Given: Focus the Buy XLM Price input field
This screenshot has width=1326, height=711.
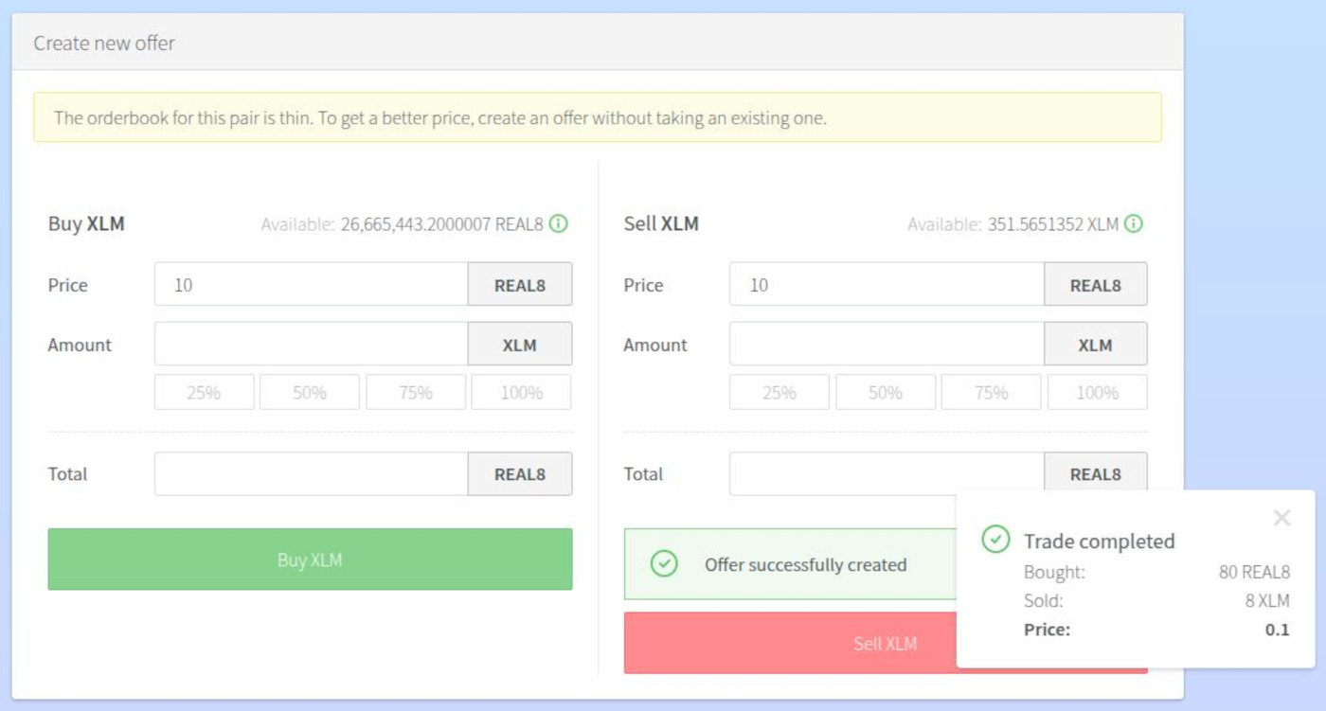Looking at the screenshot, I should 311,284.
